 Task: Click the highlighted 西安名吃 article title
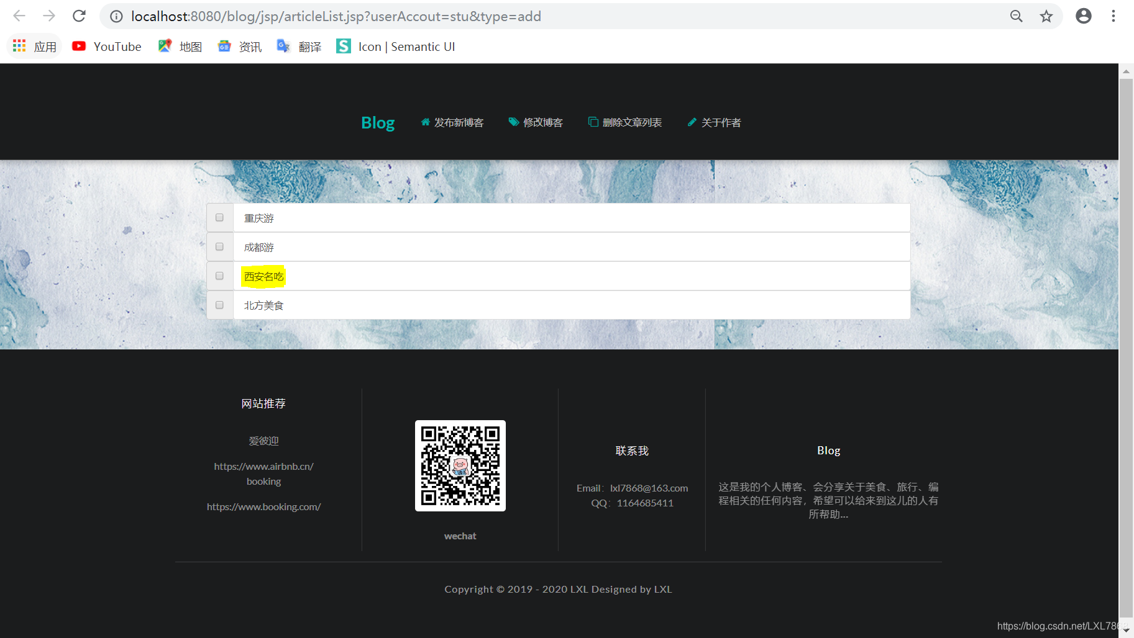point(263,276)
